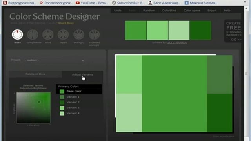Open the Preset dropdown
The width and height of the screenshot is (251, 141).
(54, 60)
